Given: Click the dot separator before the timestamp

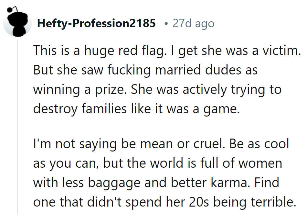Looking at the screenshot, I should tap(165, 24).
